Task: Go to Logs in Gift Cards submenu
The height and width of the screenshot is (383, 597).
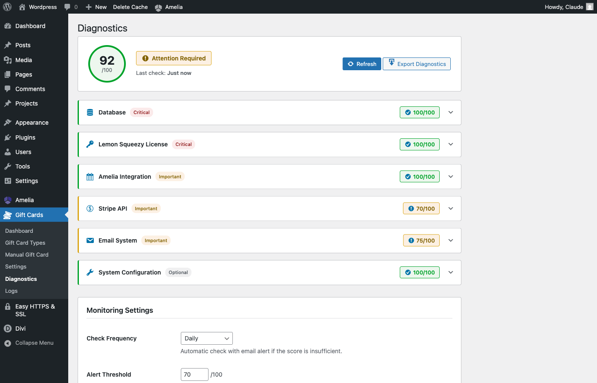Action: click(x=12, y=291)
